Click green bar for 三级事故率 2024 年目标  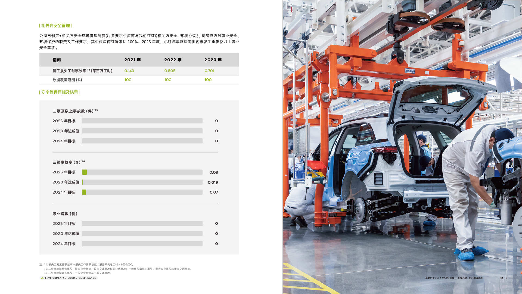pos(84,192)
